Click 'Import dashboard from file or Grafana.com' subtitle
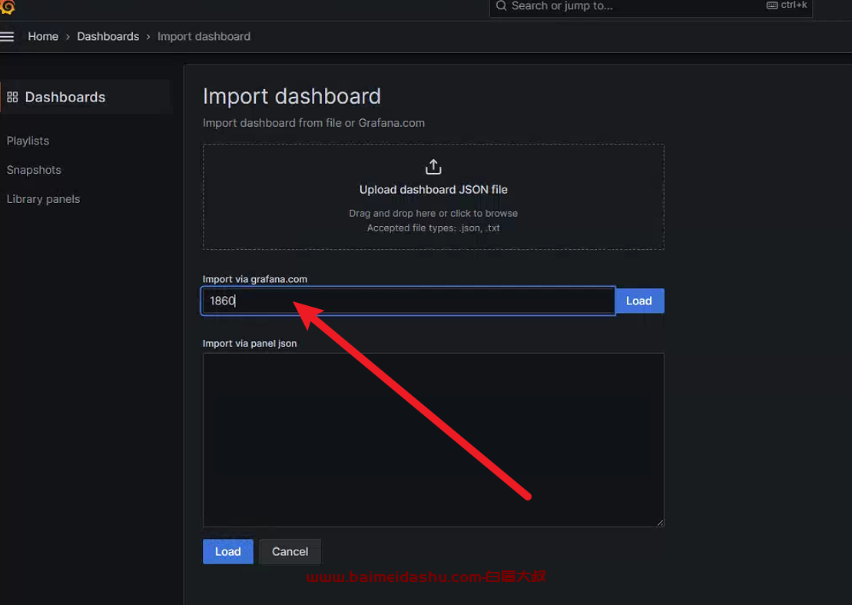Viewport: 852px width, 605px height. tap(313, 123)
